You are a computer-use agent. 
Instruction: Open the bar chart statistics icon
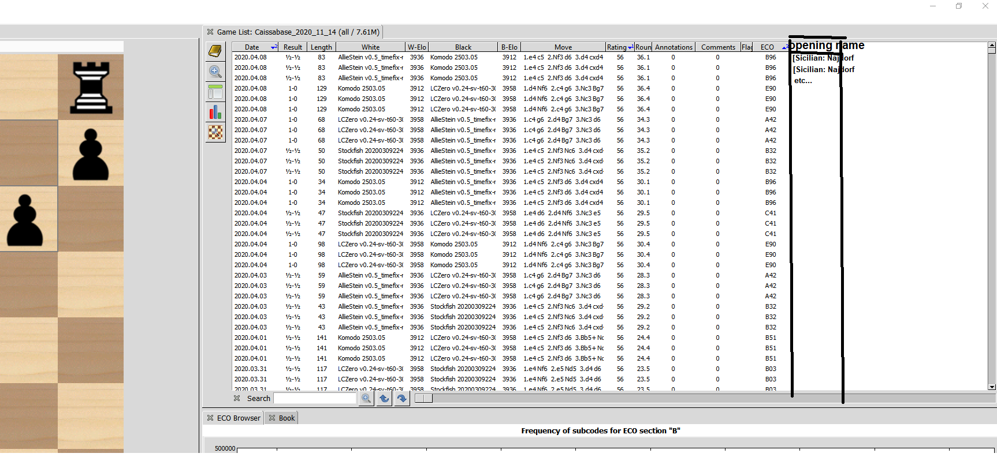[x=215, y=112]
